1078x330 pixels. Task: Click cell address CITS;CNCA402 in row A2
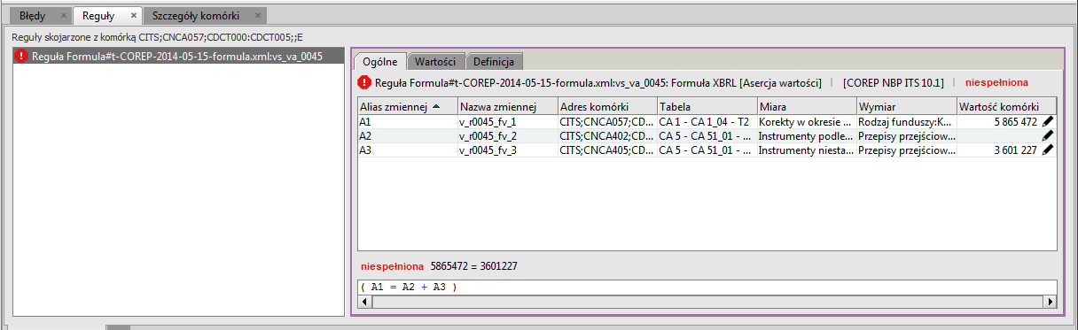pyautogui.click(x=607, y=136)
